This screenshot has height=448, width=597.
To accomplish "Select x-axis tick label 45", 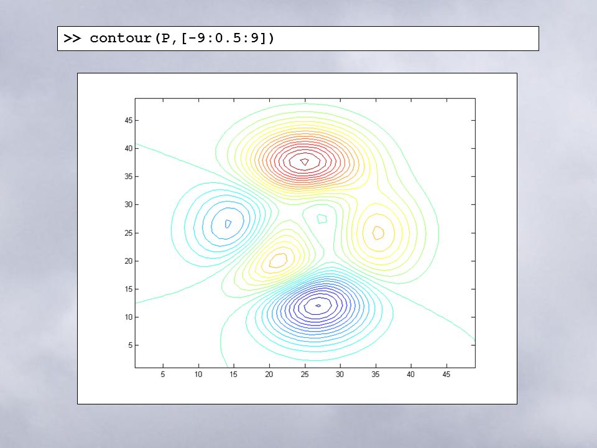I will [447, 375].
